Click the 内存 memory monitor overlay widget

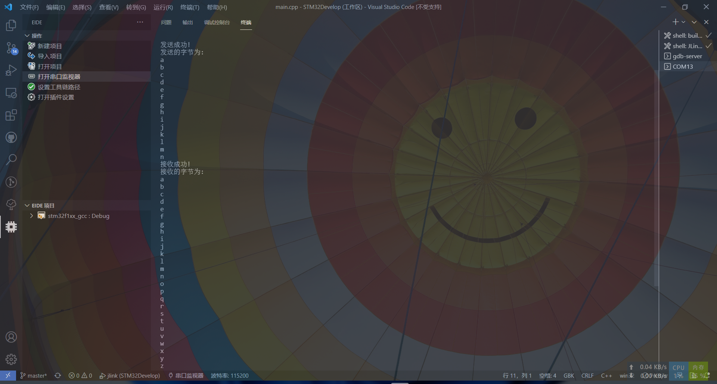point(698,371)
